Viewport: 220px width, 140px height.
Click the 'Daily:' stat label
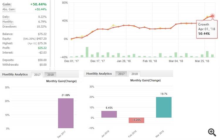coord(6,17)
